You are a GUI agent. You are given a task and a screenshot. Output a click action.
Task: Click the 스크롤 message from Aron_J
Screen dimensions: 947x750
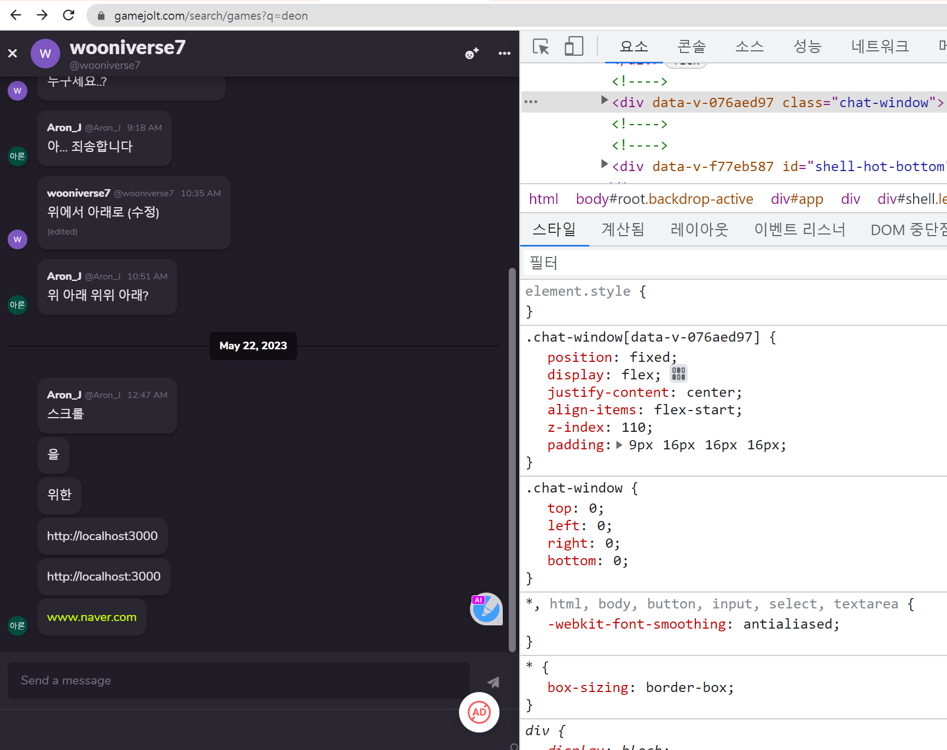pos(65,414)
